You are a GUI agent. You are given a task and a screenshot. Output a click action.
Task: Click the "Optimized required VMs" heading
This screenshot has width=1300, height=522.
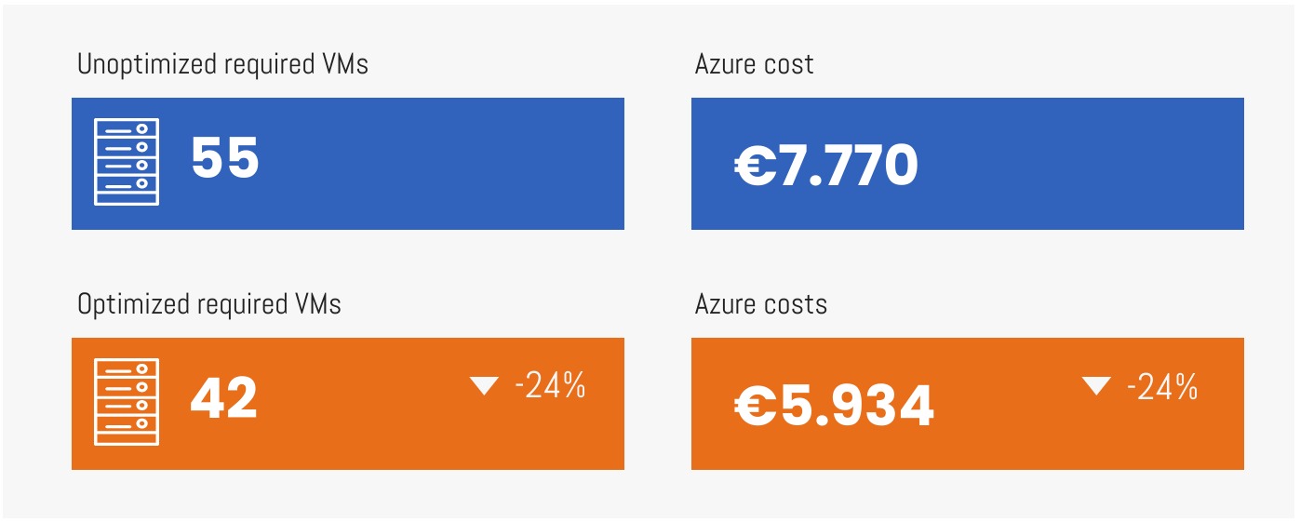209,304
